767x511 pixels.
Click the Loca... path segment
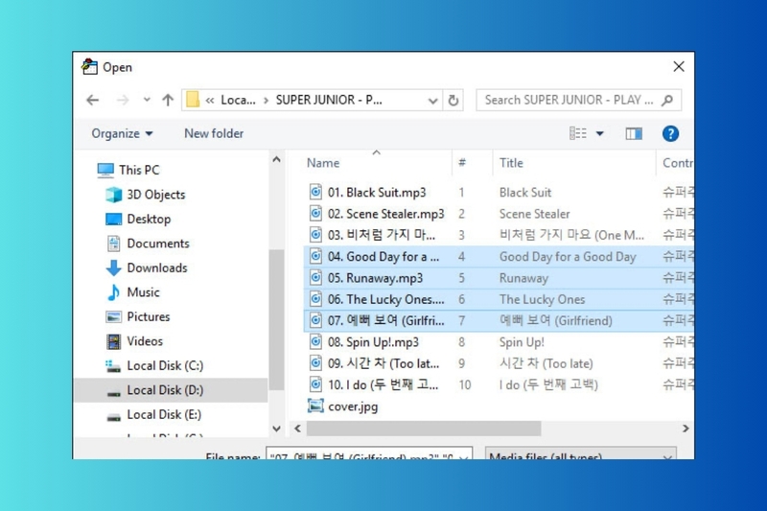click(238, 101)
